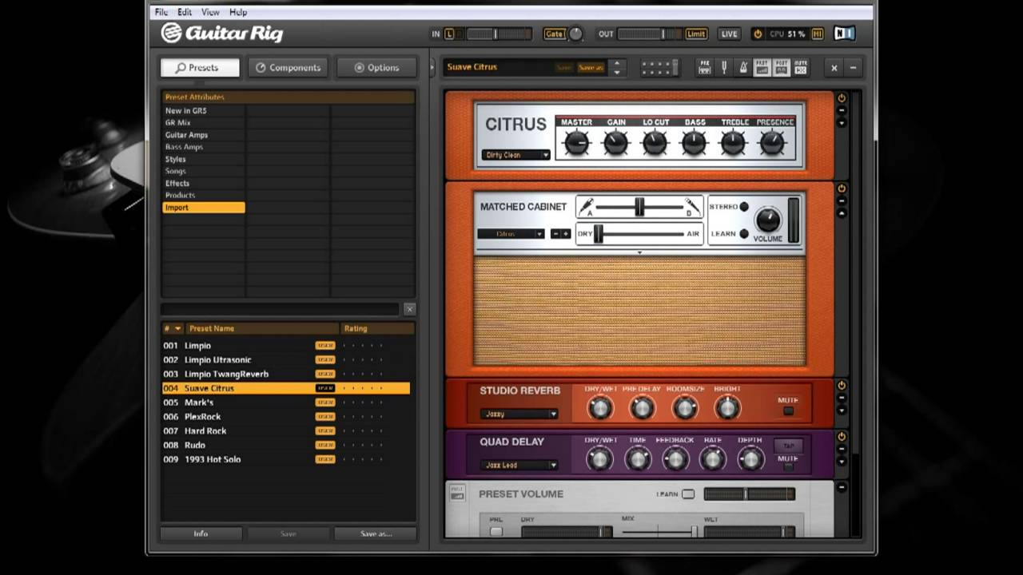This screenshot has width=1023, height=575.
Task: Tap tempo on Quad Delay
Action: [x=788, y=446]
